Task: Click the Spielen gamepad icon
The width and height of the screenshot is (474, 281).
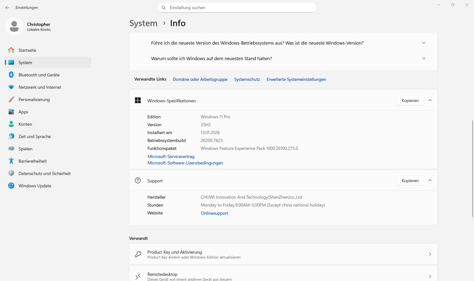Action: (11, 149)
